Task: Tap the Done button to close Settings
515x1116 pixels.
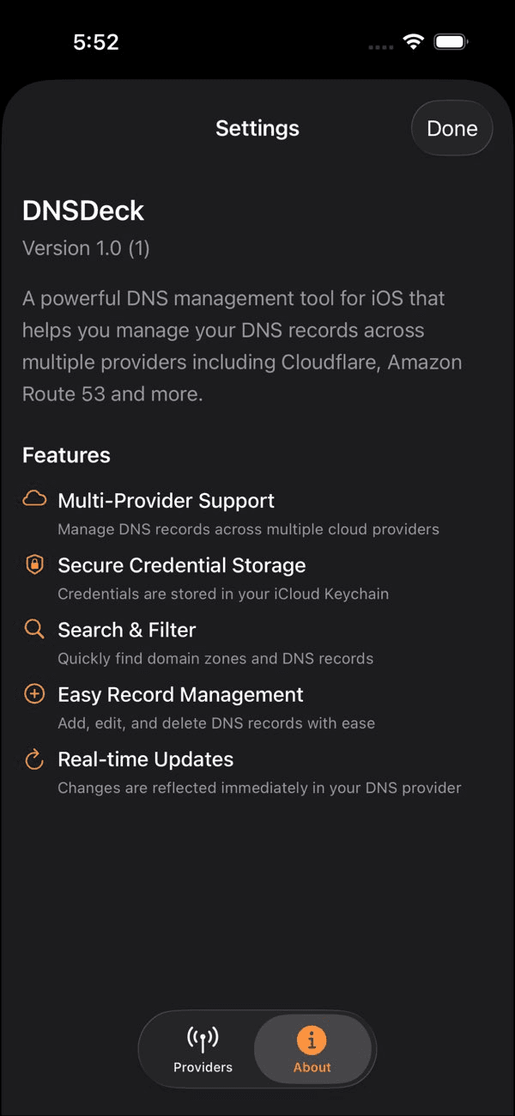Action: 451,128
